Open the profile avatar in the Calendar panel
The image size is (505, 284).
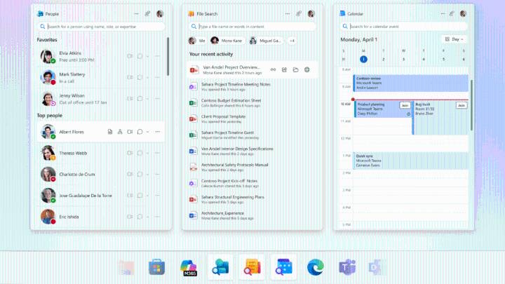463,14
